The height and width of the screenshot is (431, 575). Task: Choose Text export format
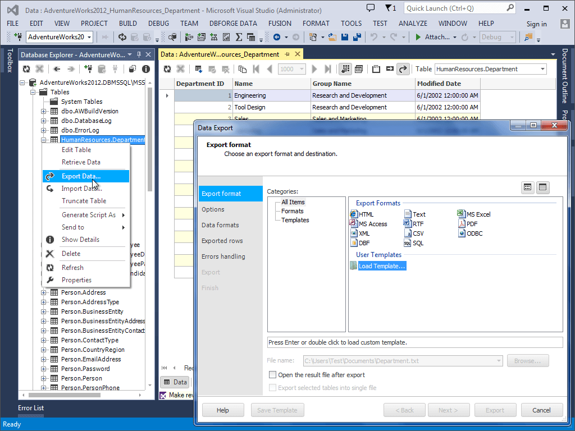415,214
